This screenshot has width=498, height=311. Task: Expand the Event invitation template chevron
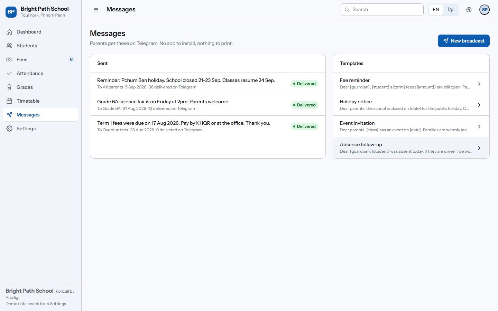click(x=479, y=126)
